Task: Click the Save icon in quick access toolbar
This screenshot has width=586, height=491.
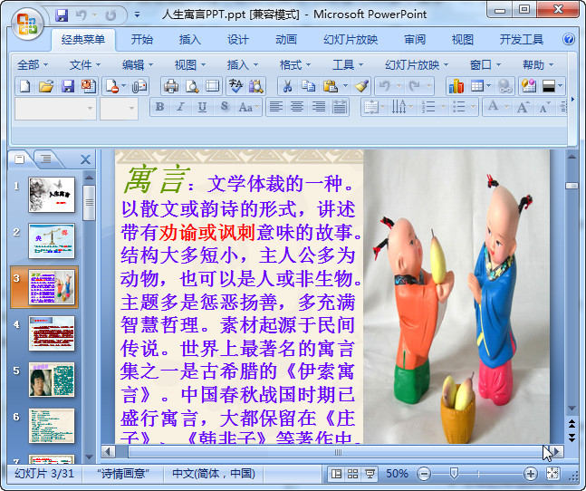Action: (x=62, y=15)
